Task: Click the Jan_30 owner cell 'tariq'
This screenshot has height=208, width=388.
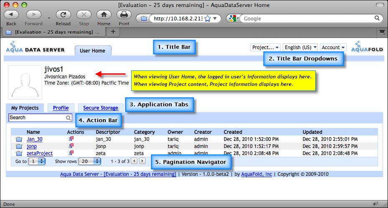Action: tap(173, 139)
